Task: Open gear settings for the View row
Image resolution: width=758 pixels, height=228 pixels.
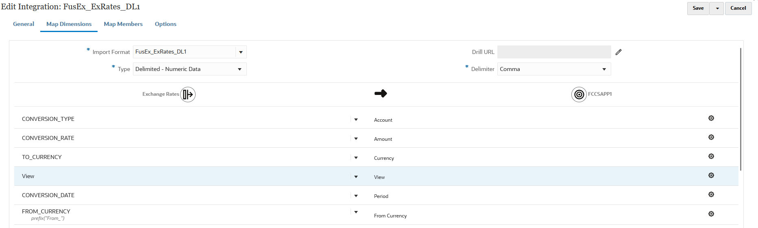Action: [711, 175]
